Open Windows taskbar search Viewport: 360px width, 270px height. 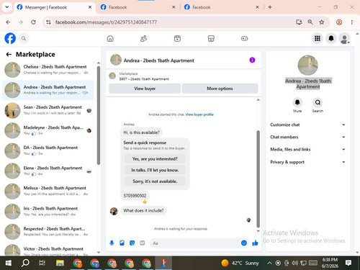[x=25, y=263]
